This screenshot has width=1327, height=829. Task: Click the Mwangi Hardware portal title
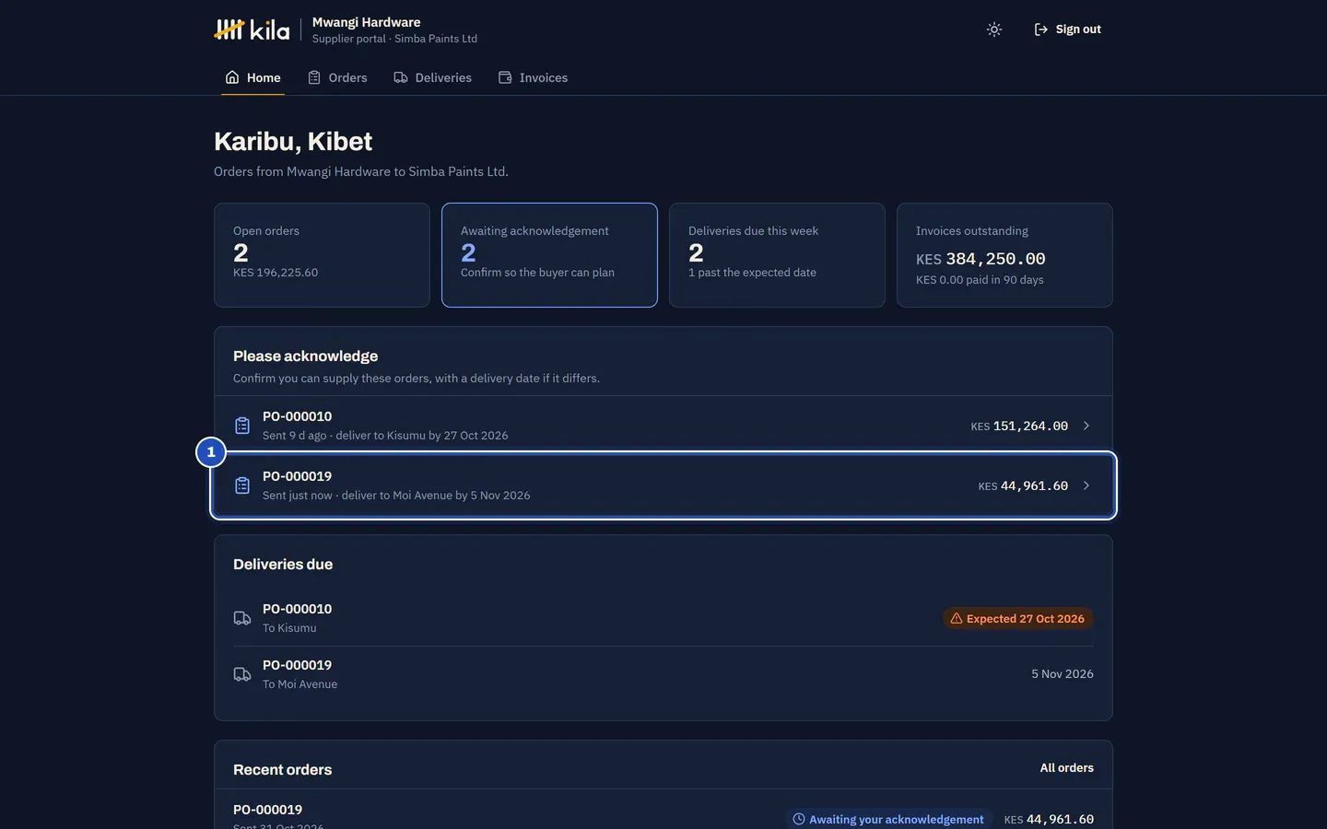point(366,22)
